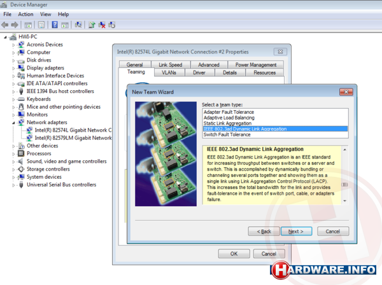Collapse the Network adapters tree node
Image resolution: width=382 pixels, height=285 pixels.
(x=13, y=123)
